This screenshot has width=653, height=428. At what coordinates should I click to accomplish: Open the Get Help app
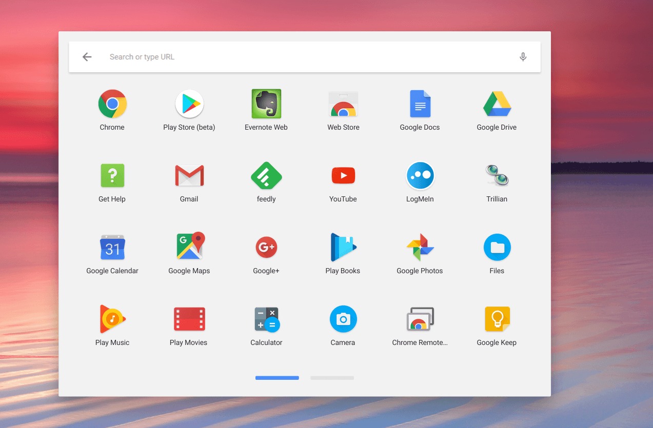112,176
